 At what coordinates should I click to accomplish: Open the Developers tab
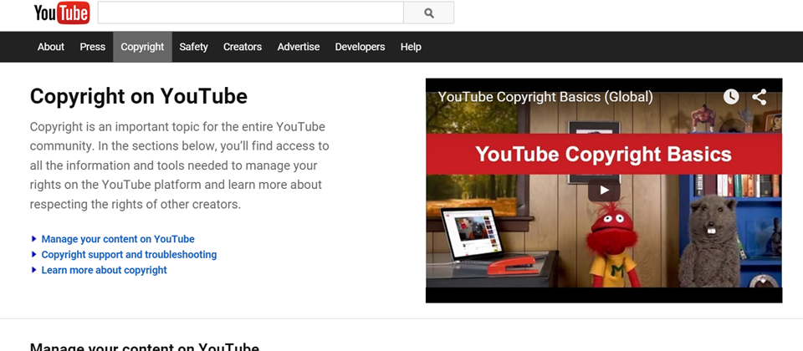[360, 47]
